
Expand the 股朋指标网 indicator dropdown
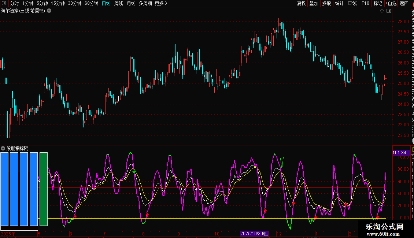pyautogui.click(x=3, y=148)
